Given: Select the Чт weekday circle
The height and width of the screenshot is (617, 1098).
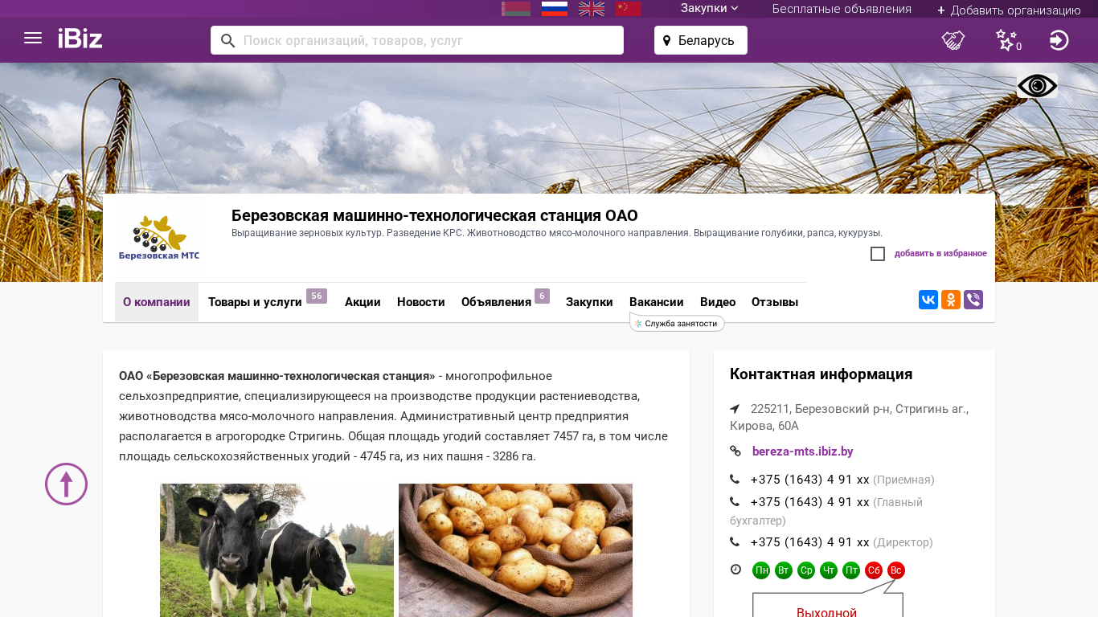Looking at the screenshot, I should (829, 570).
